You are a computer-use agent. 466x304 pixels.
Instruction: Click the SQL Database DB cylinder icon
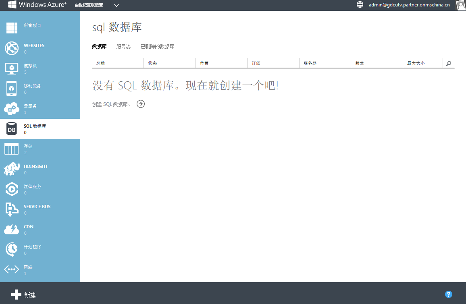[x=12, y=129]
